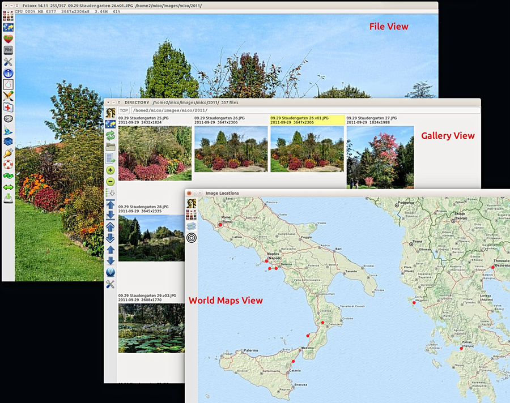Open the stacked blue layers combine icon
The height and width of the screenshot is (403, 510).
point(8,142)
